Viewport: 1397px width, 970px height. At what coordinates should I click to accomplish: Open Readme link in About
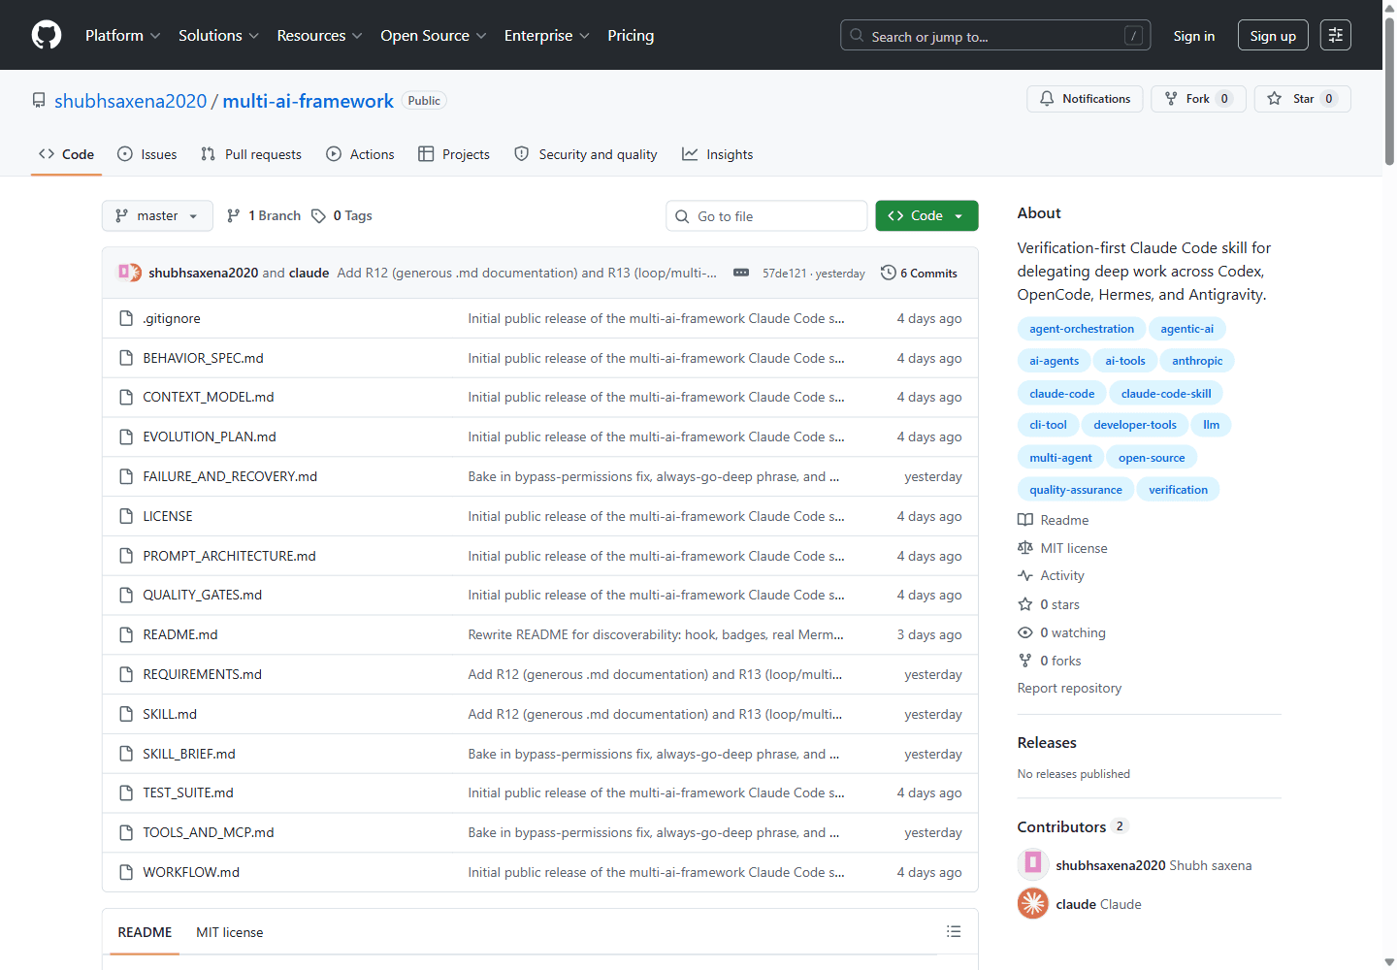coord(1054,520)
